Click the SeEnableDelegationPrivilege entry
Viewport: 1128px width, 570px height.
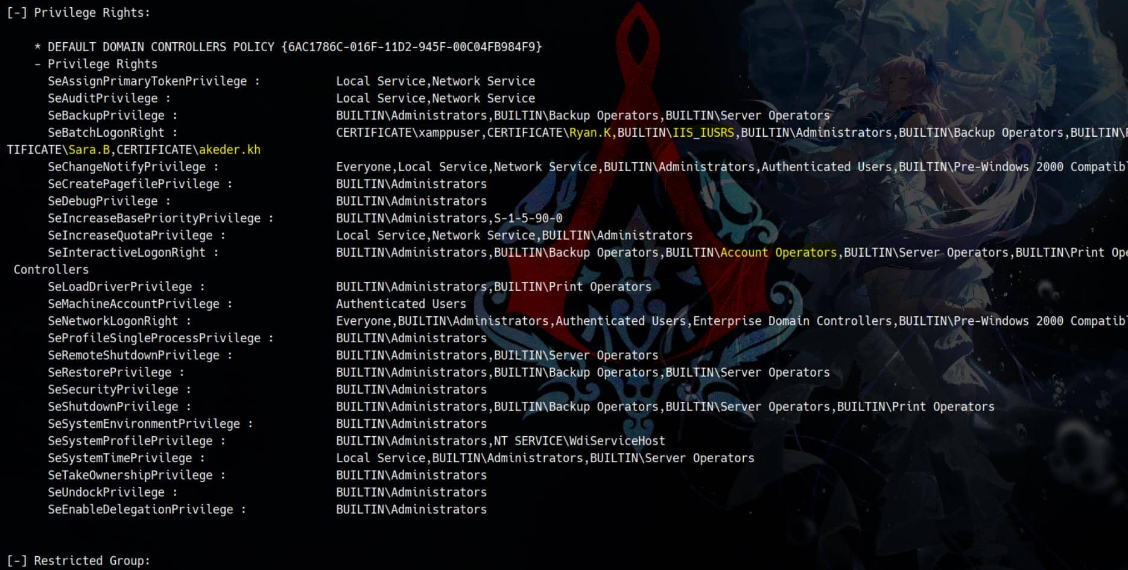pyautogui.click(x=141, y=509)
